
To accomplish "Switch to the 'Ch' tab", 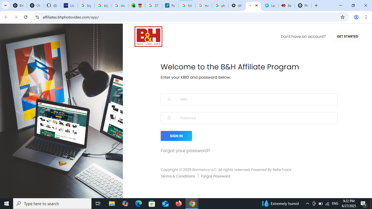I will (x=35, y=5).
